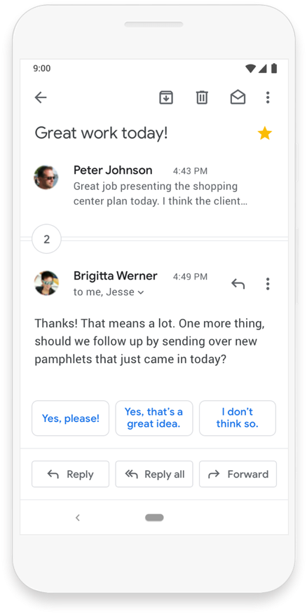Go back using the top-left arrow
The image size is (307, 614).
41,97
